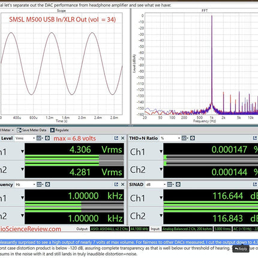Open the SINAD meter settings icon

[170, 184]
